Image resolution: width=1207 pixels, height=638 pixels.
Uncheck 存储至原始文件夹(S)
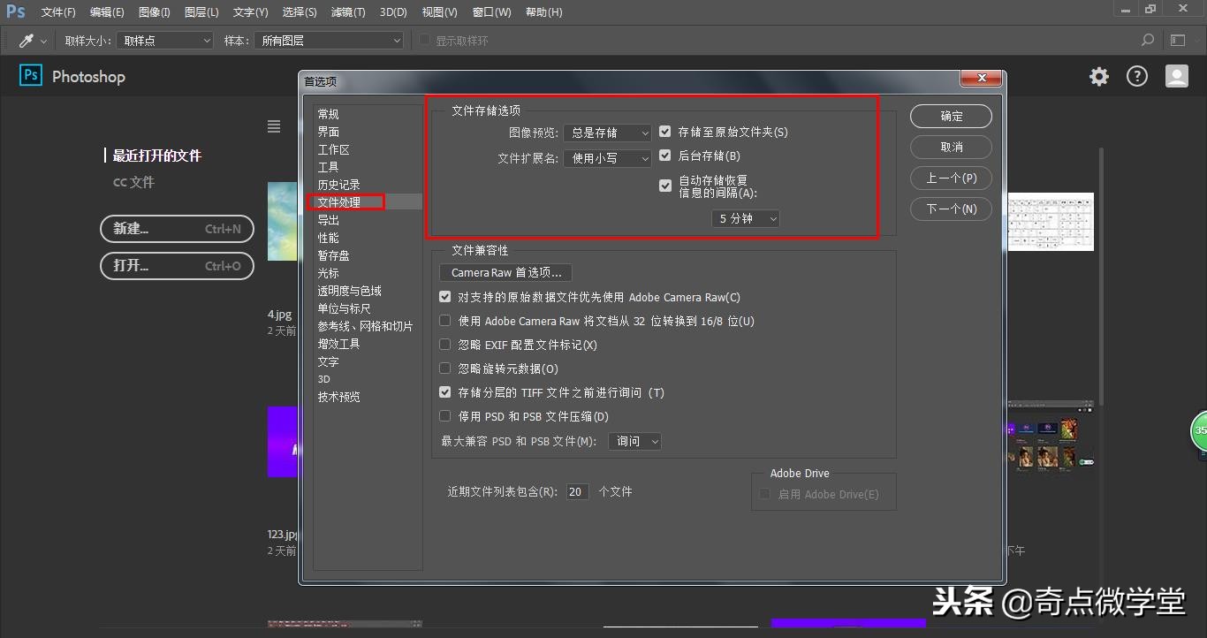(665, 132)
